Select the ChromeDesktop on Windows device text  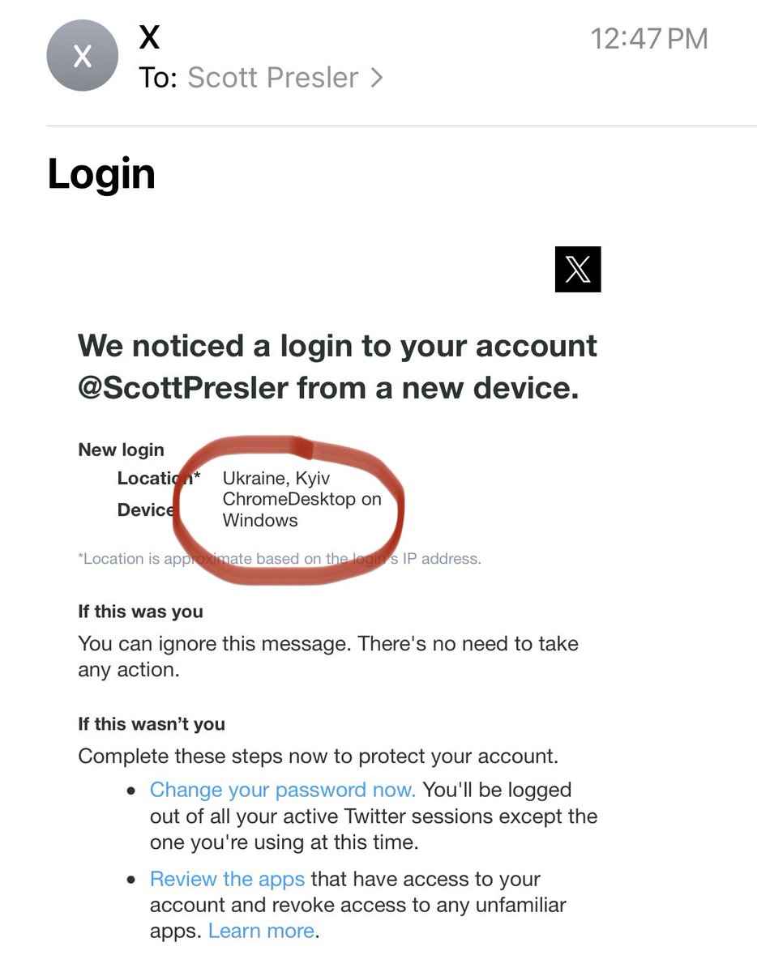coord(302,509)
